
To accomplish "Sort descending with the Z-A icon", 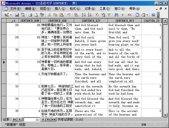I will pos(90,15).
